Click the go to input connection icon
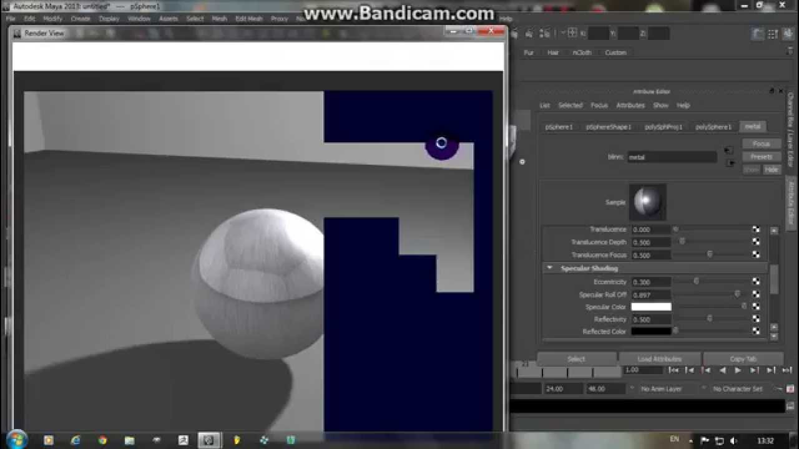 (728, 151)
